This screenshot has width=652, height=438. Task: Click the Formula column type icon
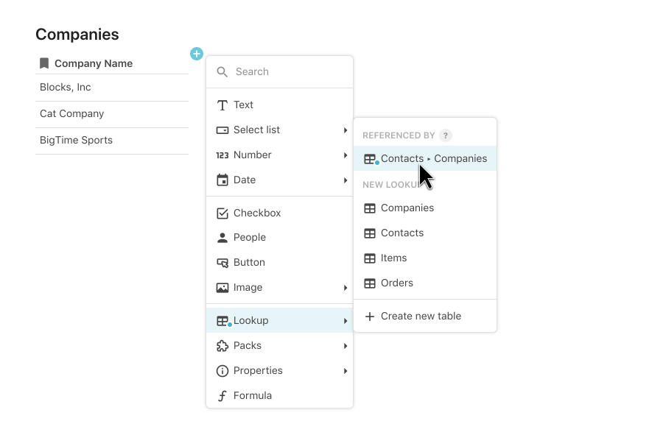(222, 396)
